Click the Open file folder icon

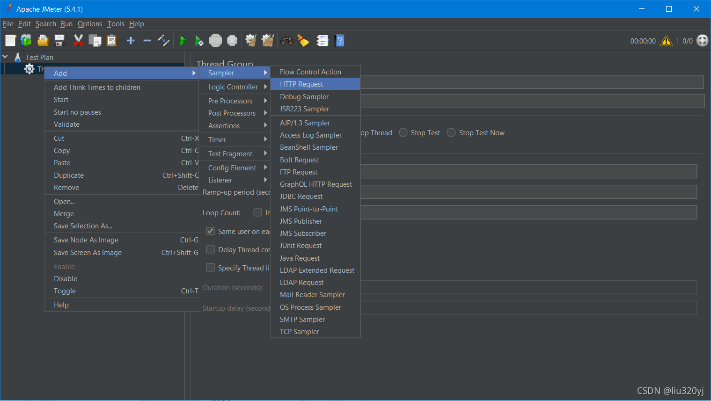pyautogui.click(x=43, y=41)
